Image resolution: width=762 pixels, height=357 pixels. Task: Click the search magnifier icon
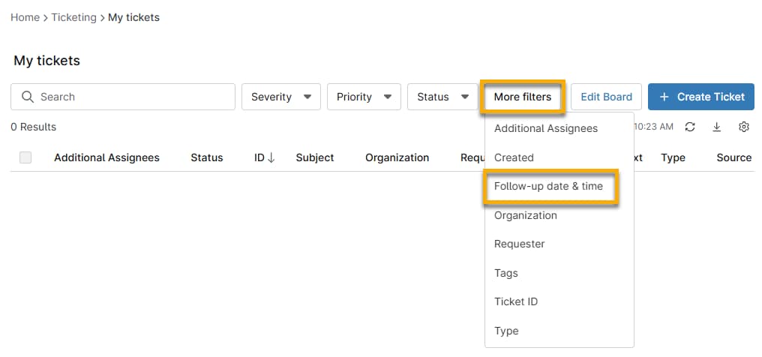(28, 97)
